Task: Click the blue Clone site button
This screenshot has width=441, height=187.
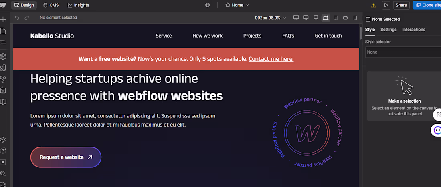Action: [427, 5]
